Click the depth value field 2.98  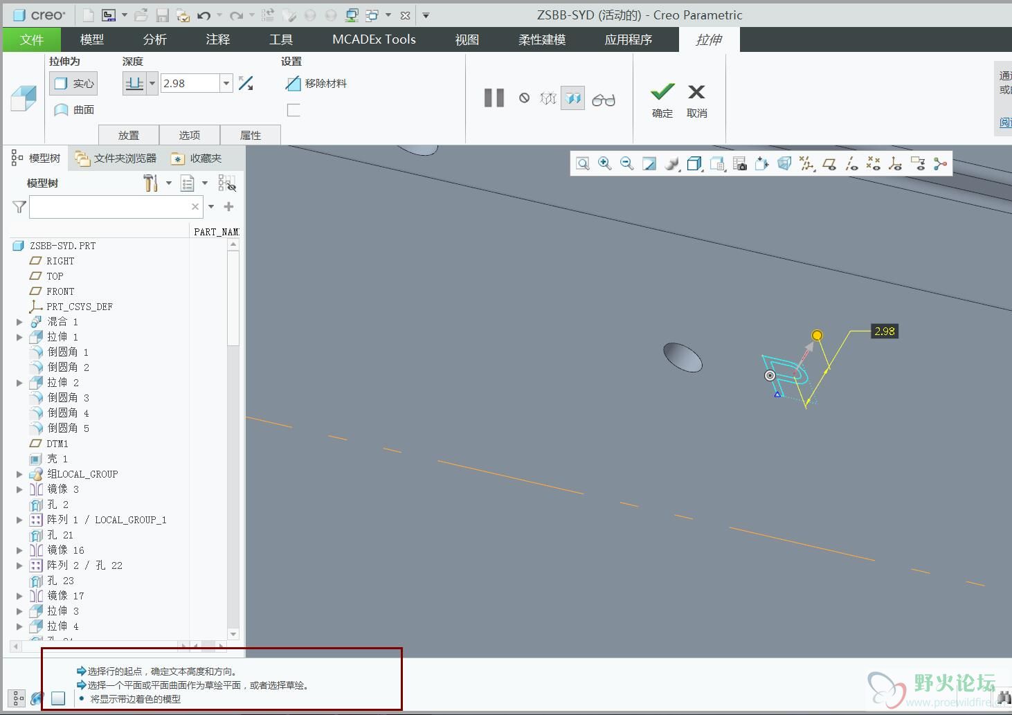(190, 84)
